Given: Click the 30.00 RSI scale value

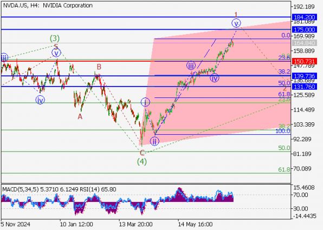Looking at the screenshot, I should click(301, 208).
